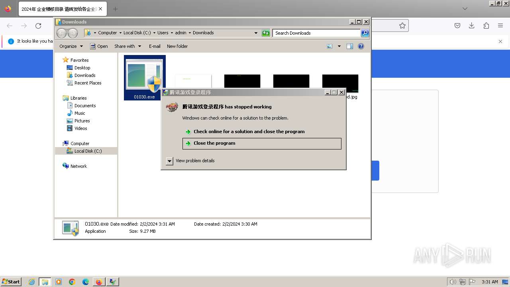Choose Close the program
This screenshot has width=510, height=287.
[x=262, y=143]
